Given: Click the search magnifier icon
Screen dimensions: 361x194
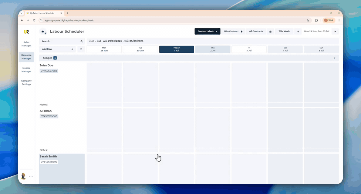Looking at the screenshot, I should [82, 41].
